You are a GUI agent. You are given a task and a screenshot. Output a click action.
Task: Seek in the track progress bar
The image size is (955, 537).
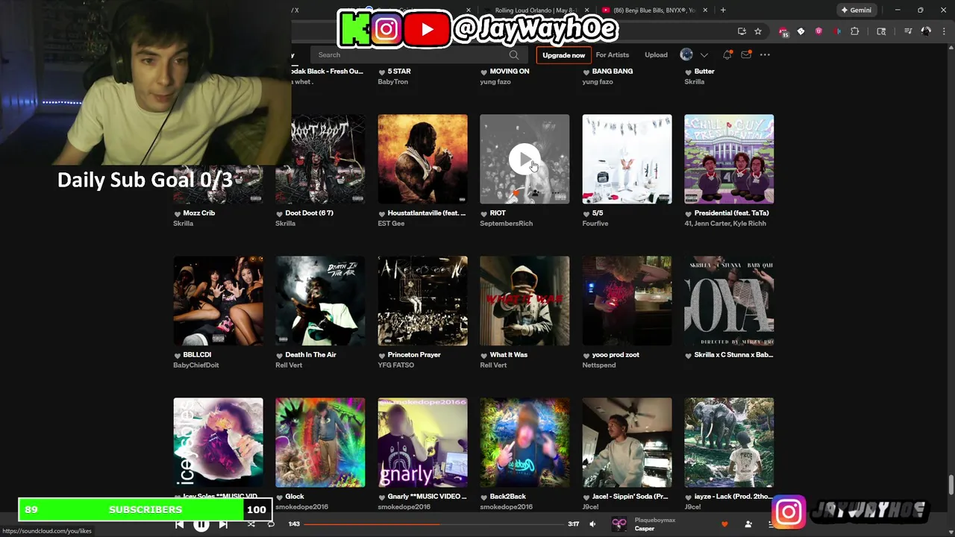point(434,524)
